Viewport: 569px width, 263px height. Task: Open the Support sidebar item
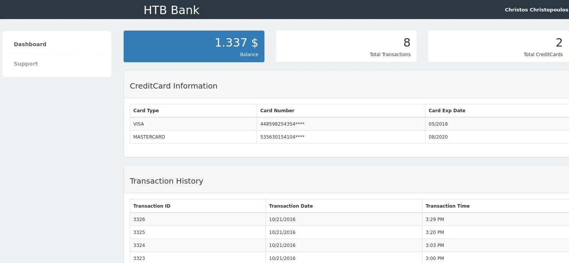point(26,64)
